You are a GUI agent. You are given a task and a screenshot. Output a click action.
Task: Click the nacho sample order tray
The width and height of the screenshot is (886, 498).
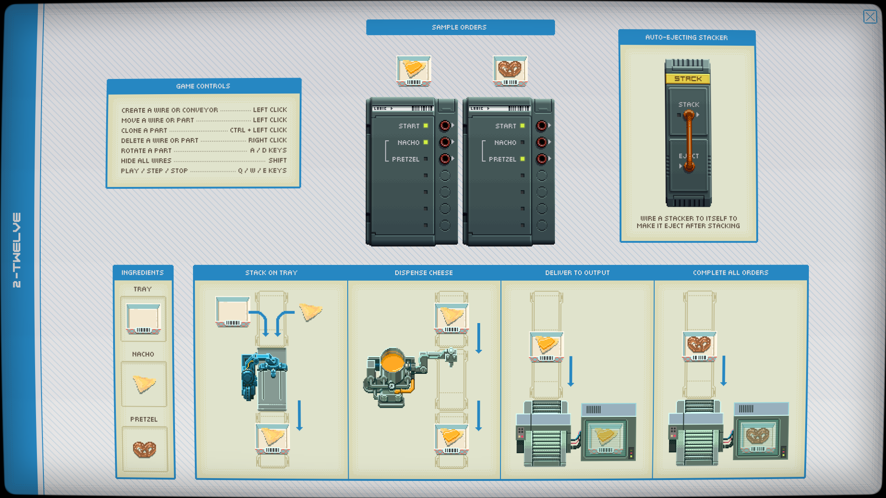413,71
